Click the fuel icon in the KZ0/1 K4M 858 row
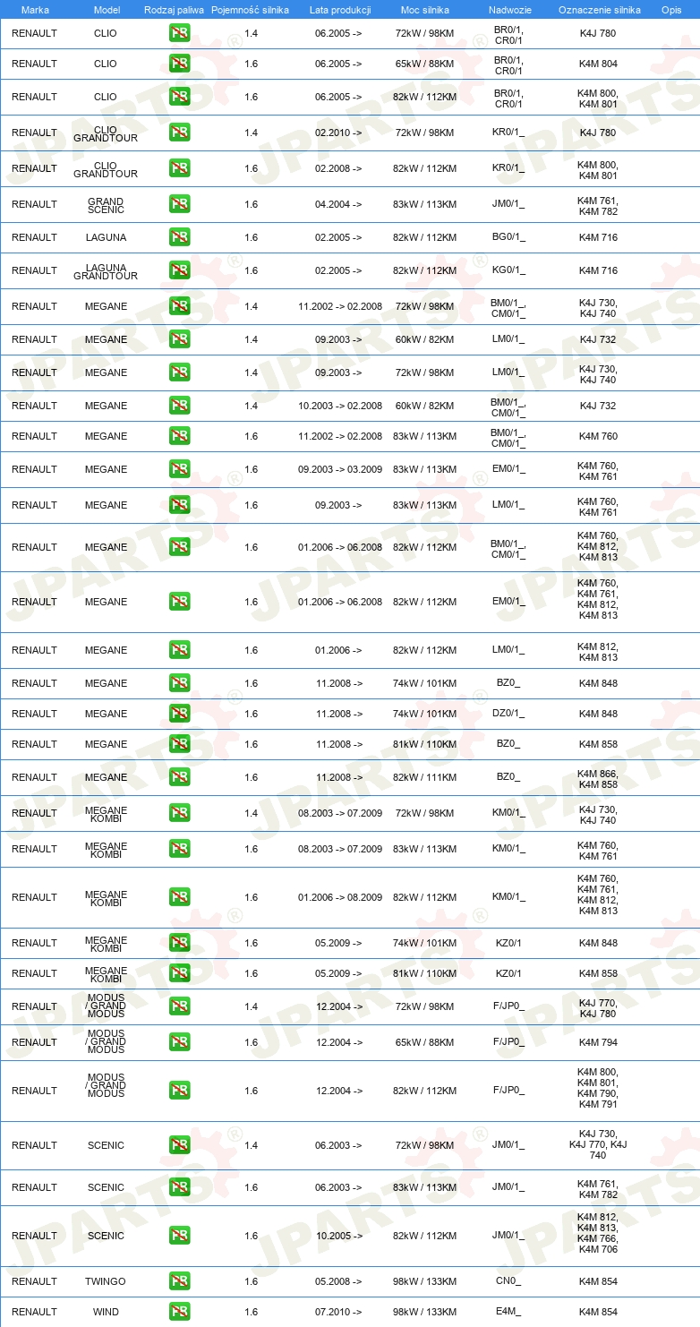 179,973
